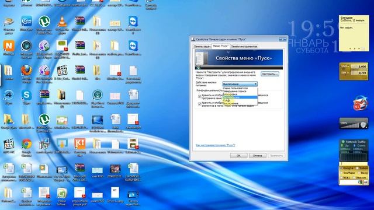Click the Настроить button
Image resolution: width=374 pixels, height=210 pixels.
pos(270,74)
